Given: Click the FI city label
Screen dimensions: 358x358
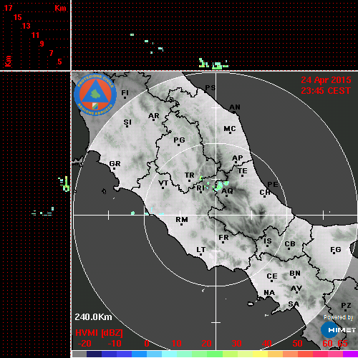Looking at the screenshot, I should coord(125,92).
